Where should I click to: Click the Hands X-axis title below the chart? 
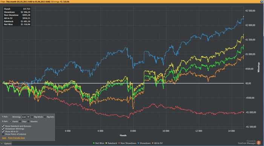(x=123, y=135)
